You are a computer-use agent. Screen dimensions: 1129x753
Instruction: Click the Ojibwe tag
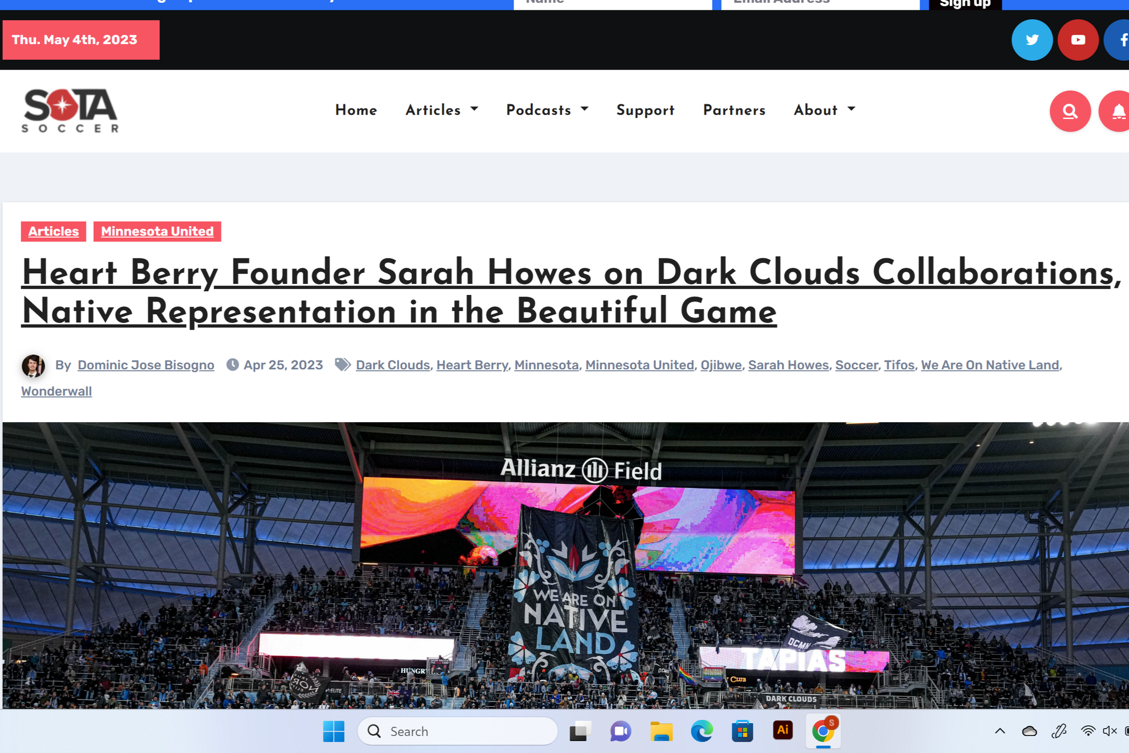click(x=721, y=365)
